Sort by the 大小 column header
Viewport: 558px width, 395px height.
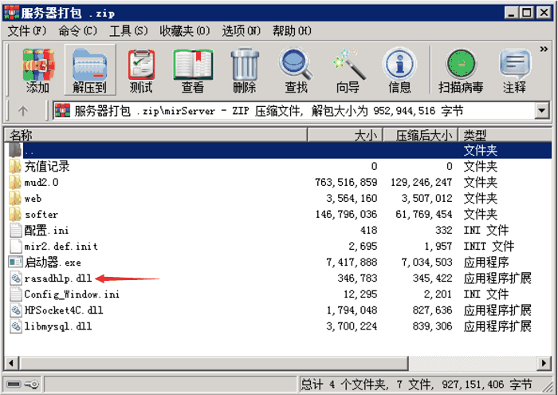[x=345, y=135]
